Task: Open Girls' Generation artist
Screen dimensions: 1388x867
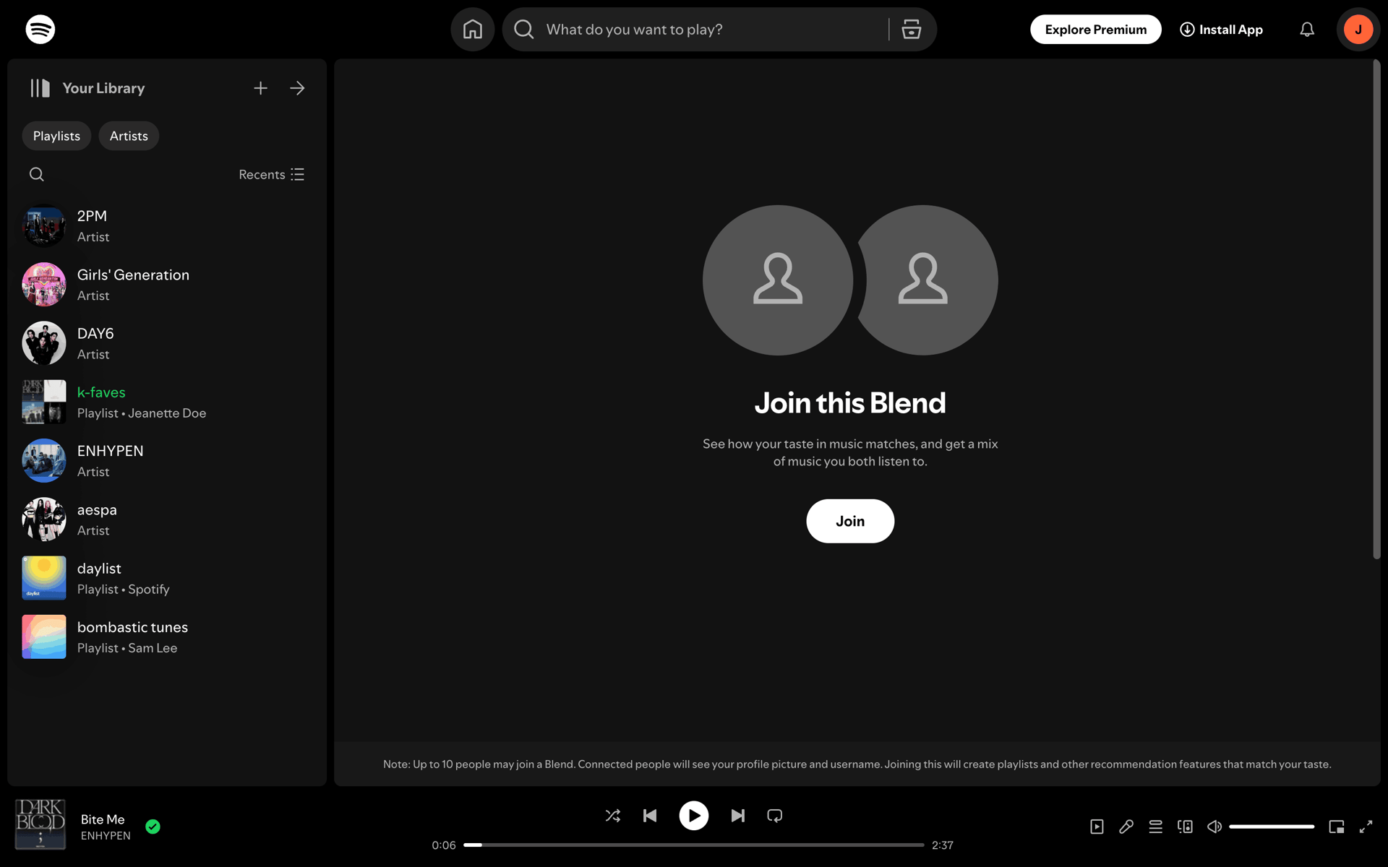Action: click(x=166, y=285)
